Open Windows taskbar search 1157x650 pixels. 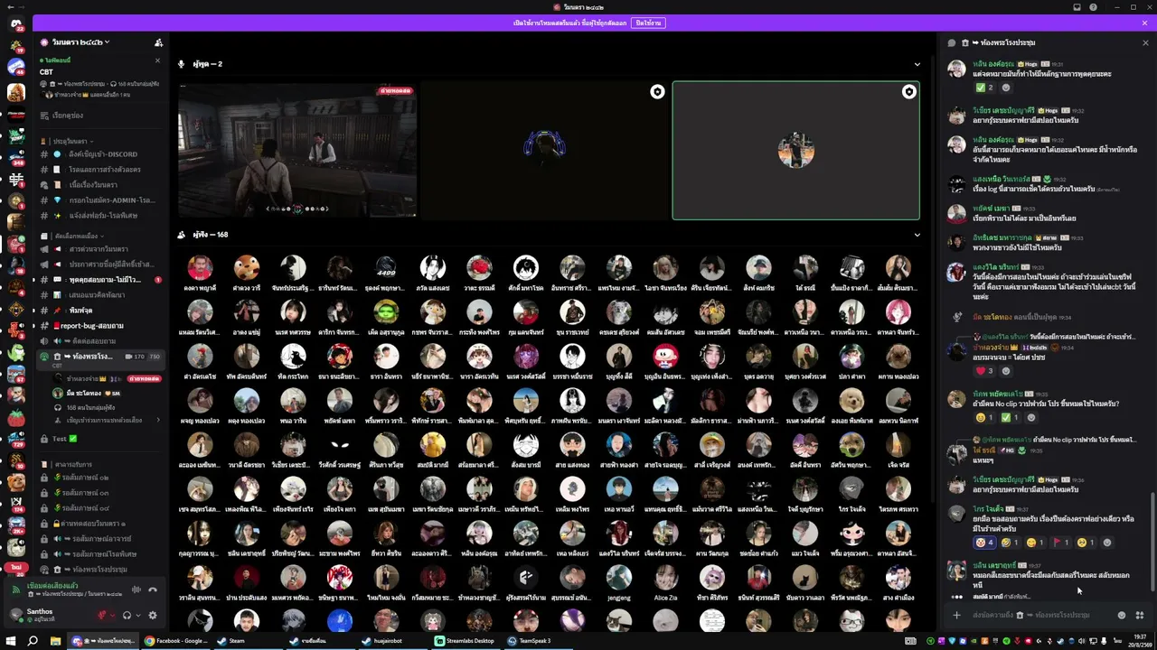click(33, 641)
